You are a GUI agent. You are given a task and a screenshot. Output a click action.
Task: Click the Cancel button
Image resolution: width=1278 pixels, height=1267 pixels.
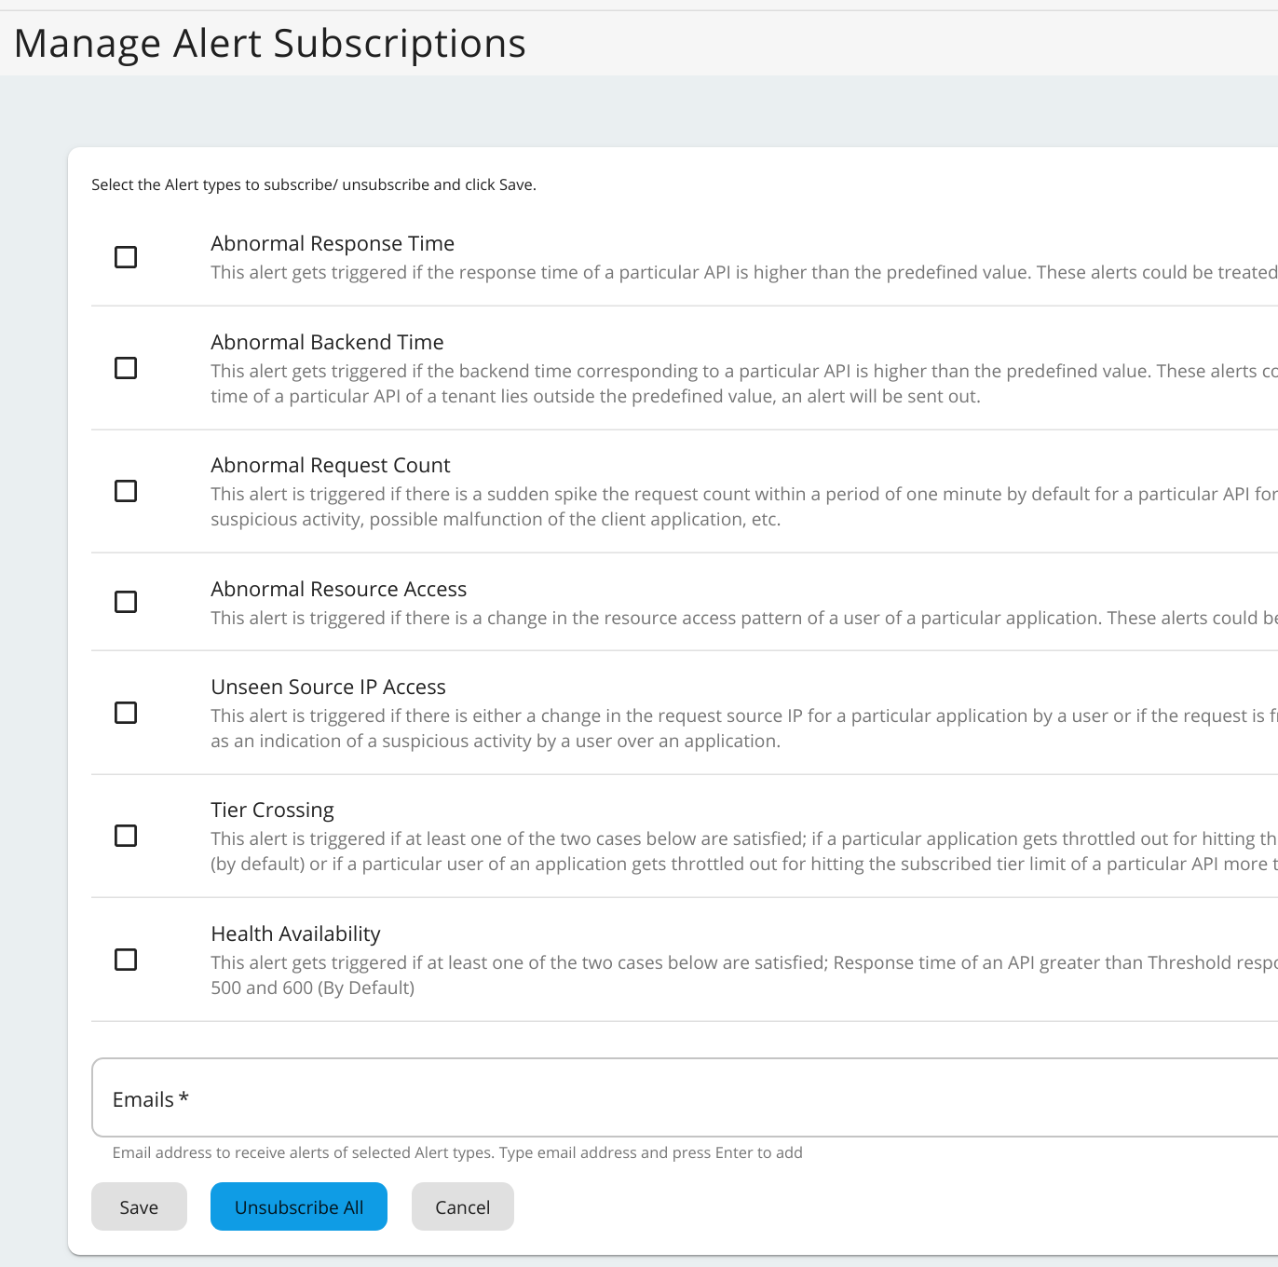[462, 1206]
